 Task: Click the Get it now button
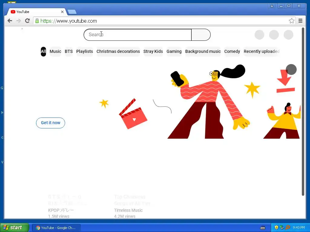(x=51, y=123)
